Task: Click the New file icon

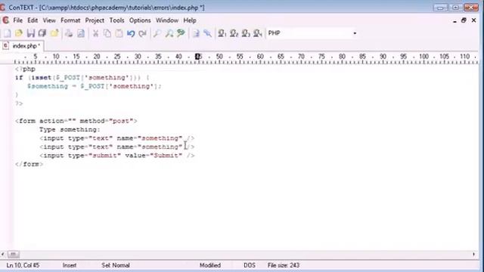Action: tap(7, 33)
